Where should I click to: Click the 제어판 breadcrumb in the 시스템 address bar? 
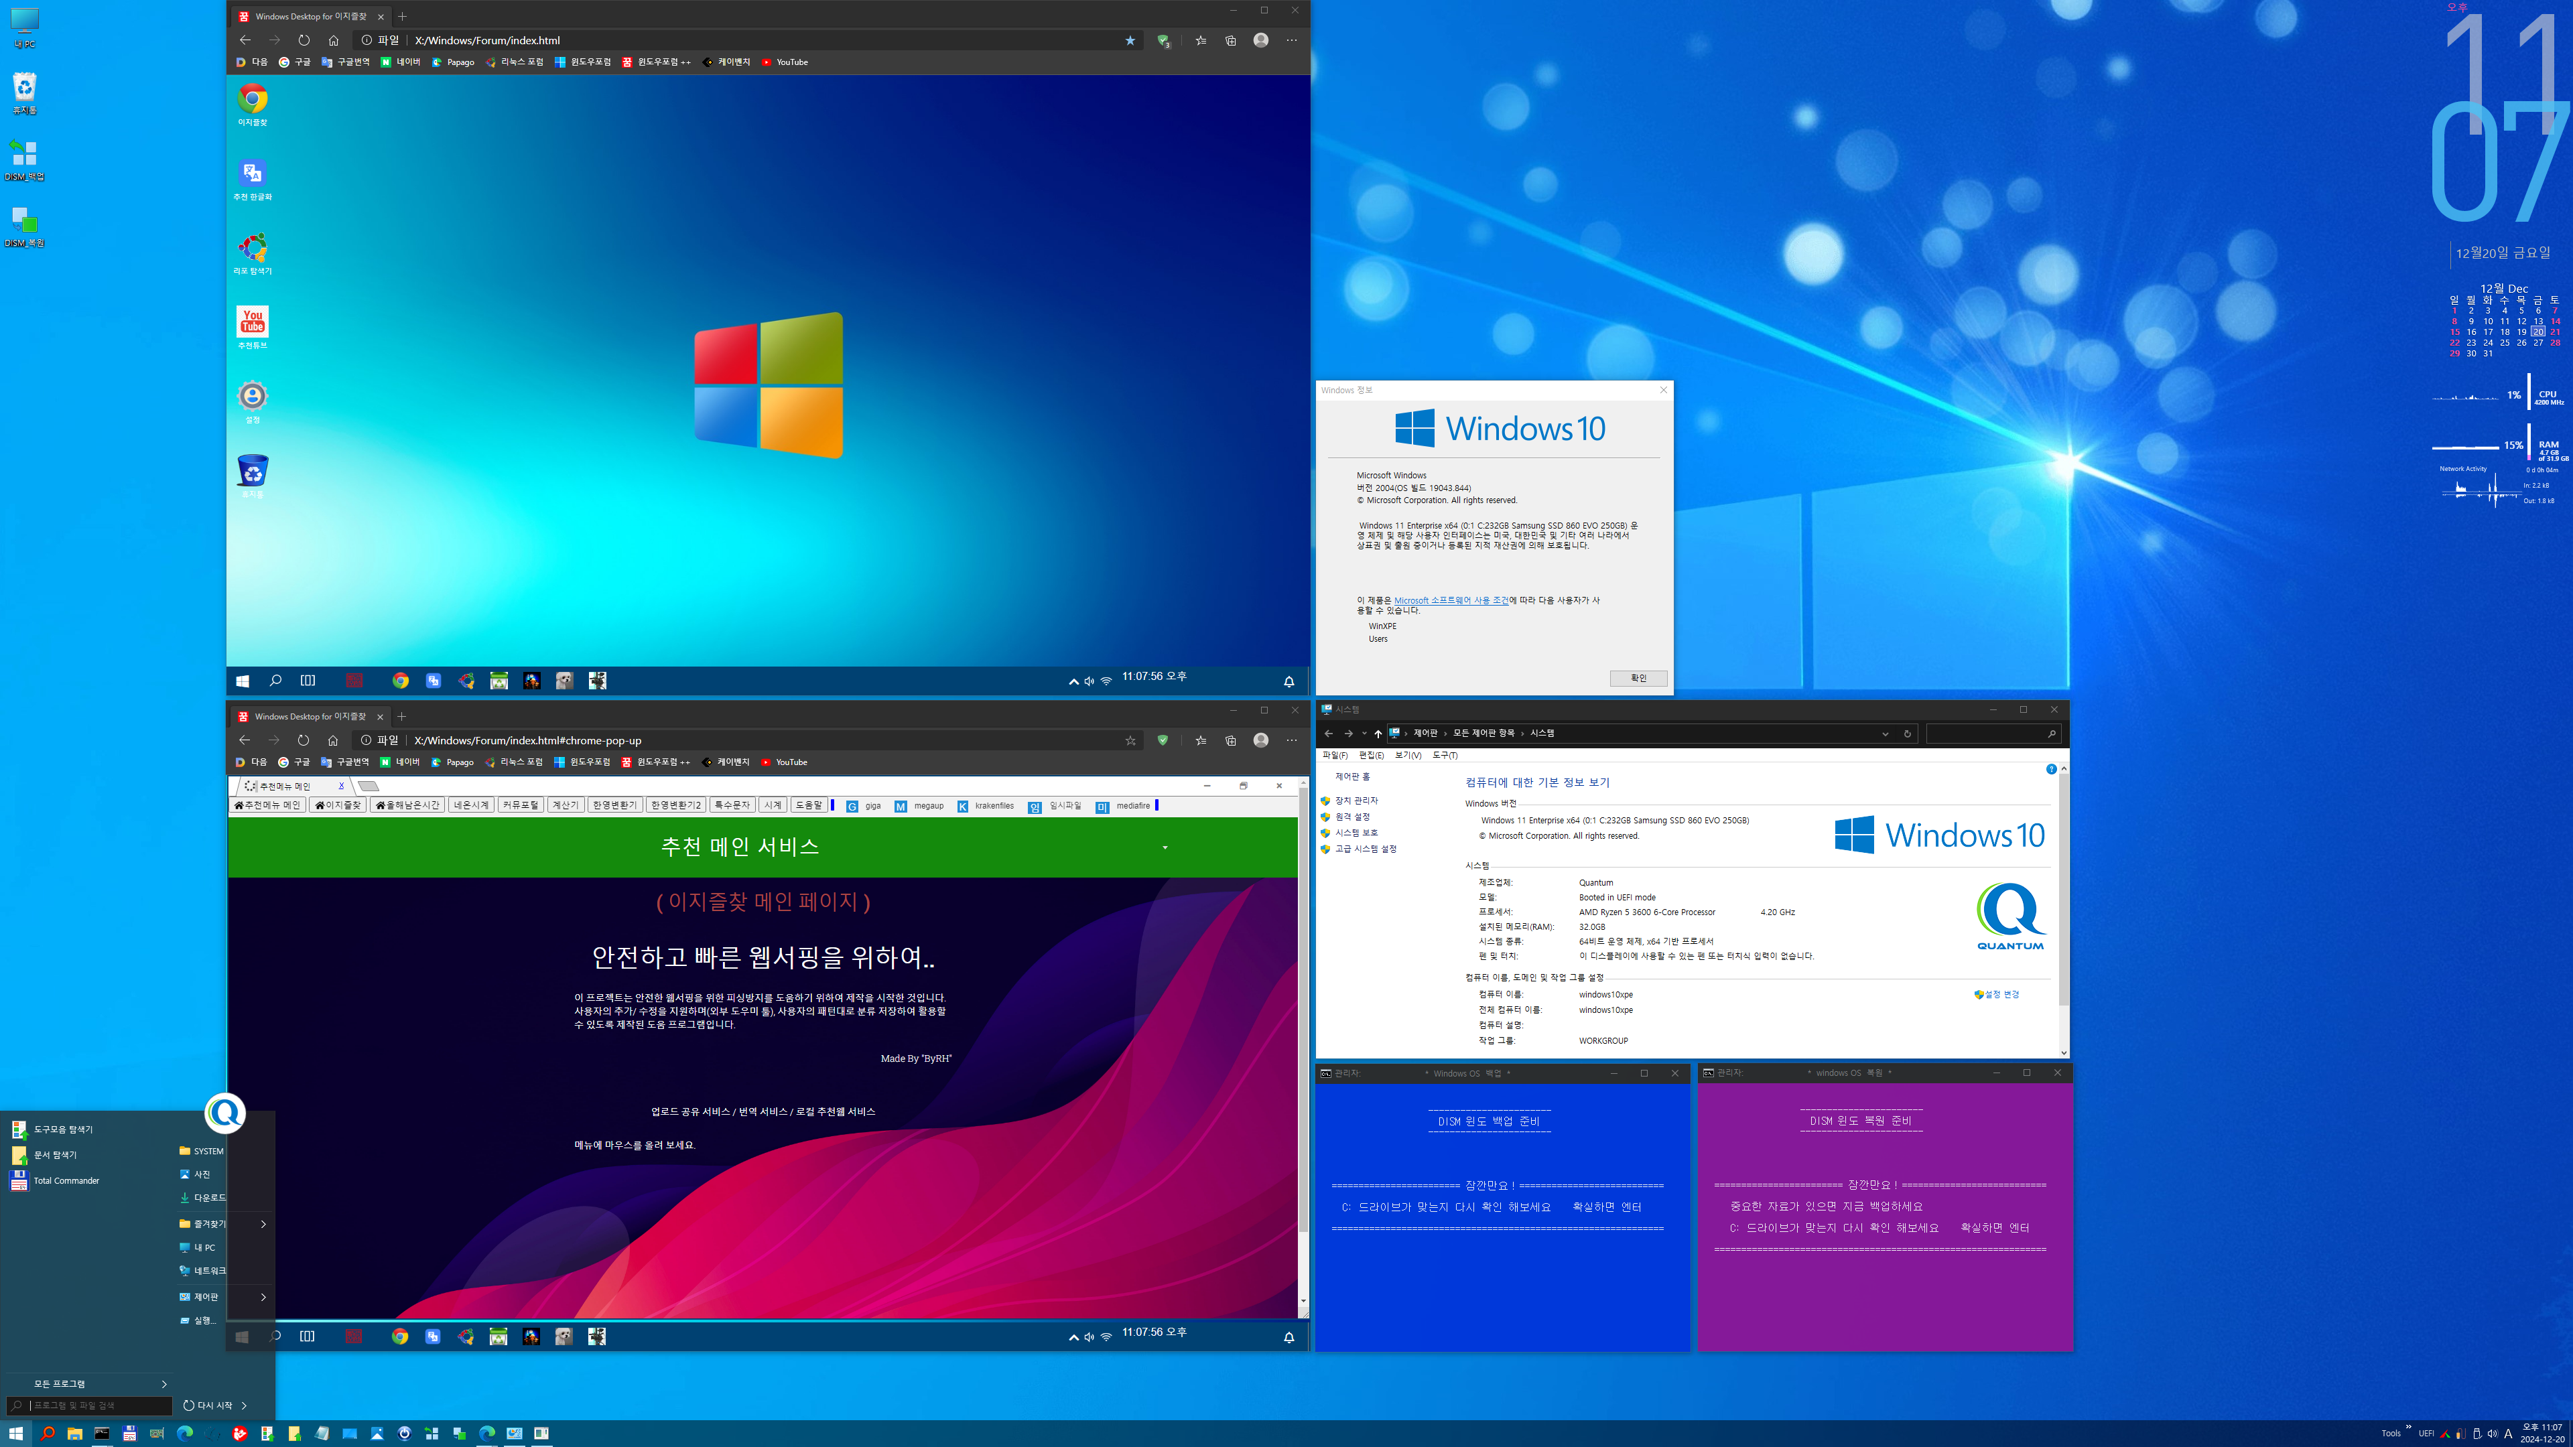1425,733
